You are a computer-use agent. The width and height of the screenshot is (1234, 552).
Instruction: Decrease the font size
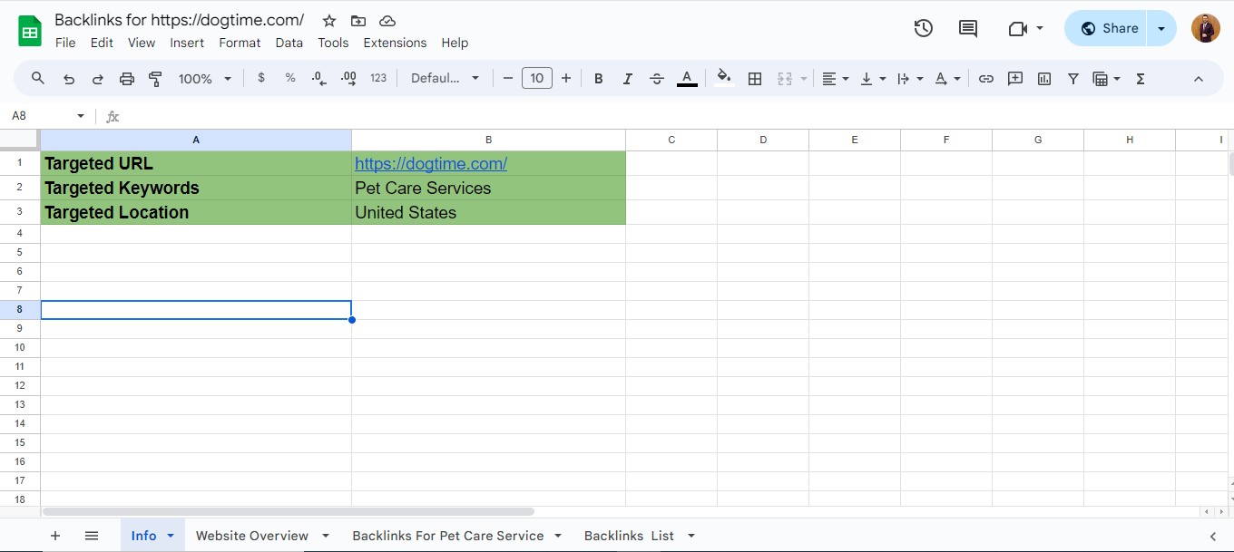point(508,79)
